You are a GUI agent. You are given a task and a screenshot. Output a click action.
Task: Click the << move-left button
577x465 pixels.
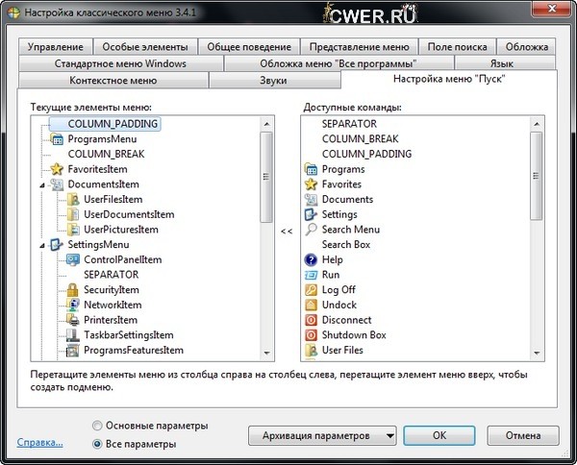(287, 232)
